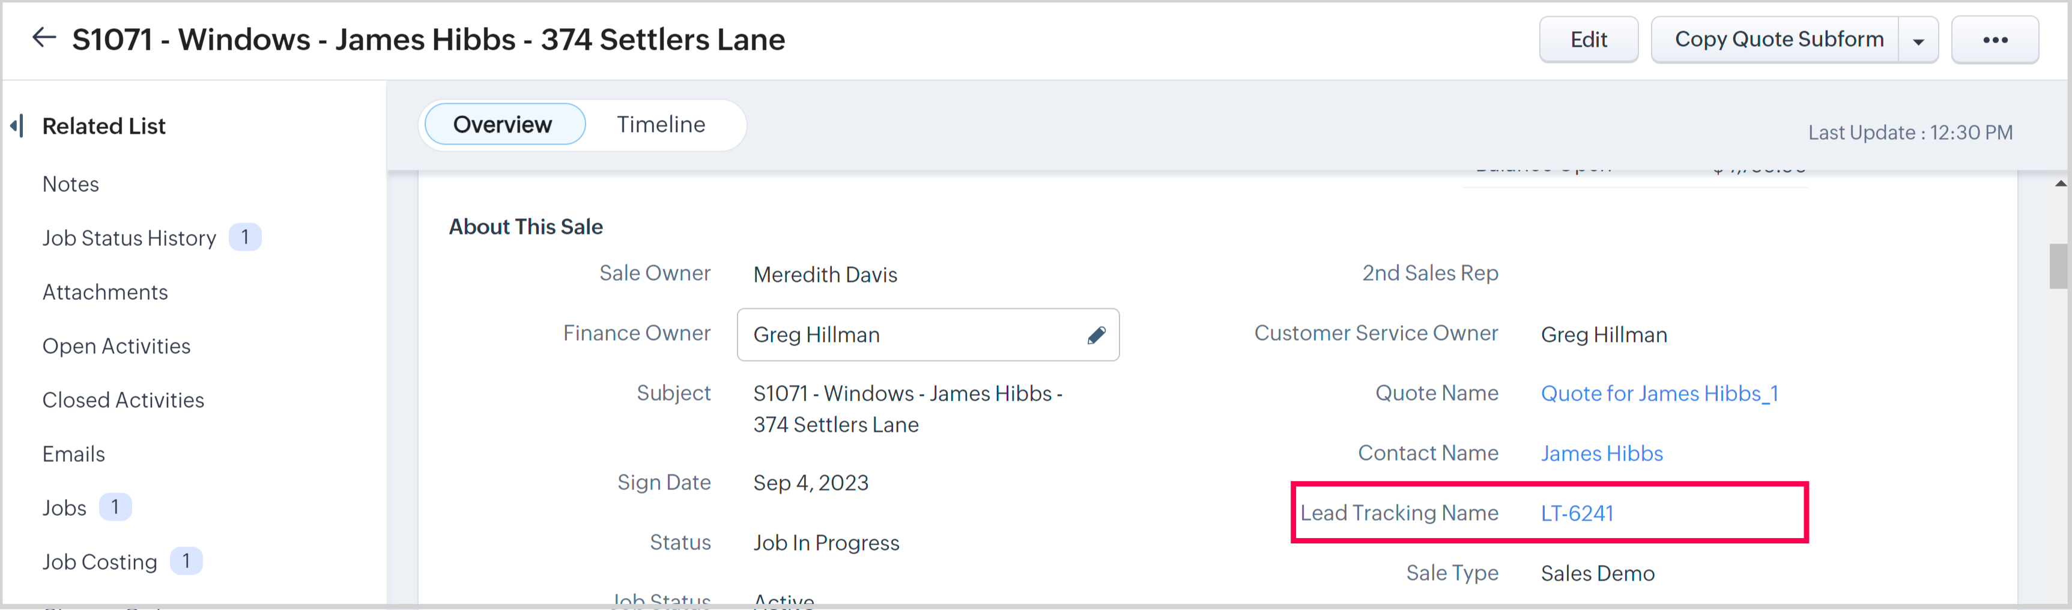Viewport: 2072px width, 610px height.
Task: Click the Edit button
Action: point(1588,40)
